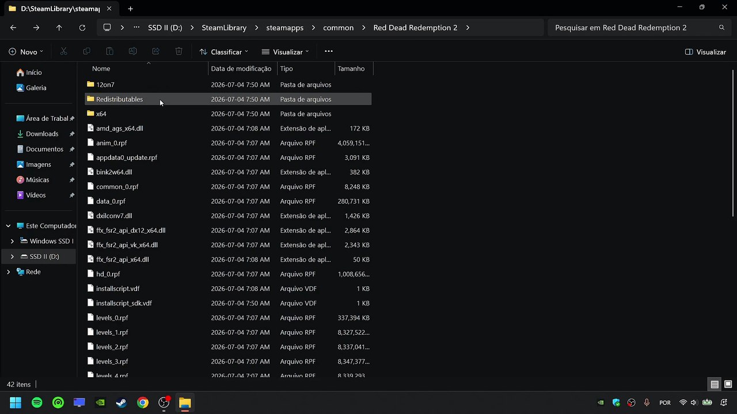Open Google Chrome from the taskbar
Image resolution: width=737 pixels, height=414 pixels.
point(143,402)
